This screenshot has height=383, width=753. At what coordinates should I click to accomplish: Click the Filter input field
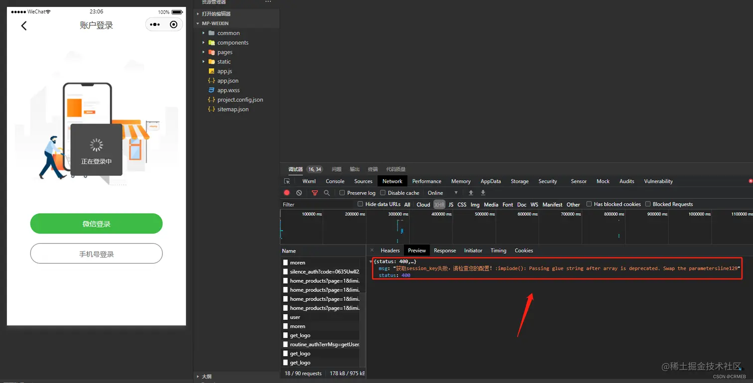pyautogui.click(x=317, y=205)
